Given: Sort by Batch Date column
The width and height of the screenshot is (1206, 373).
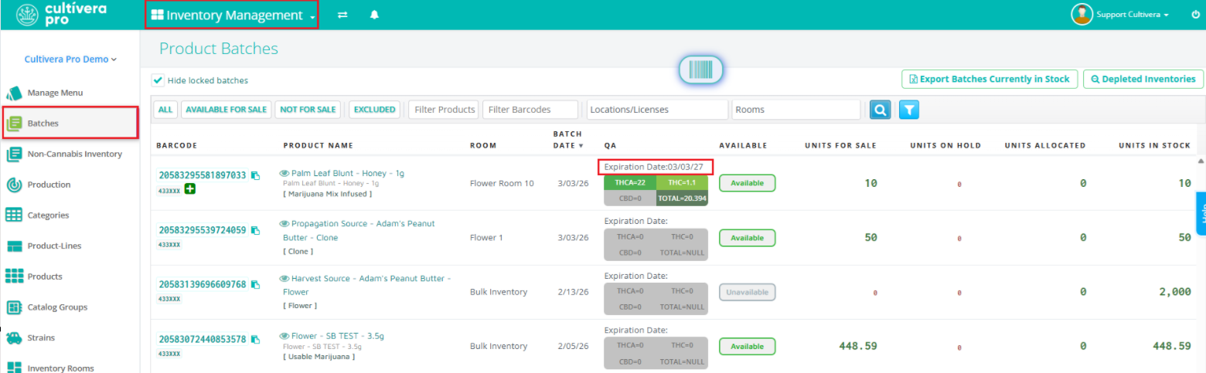Looking at the screenshot, I should 569,139.
